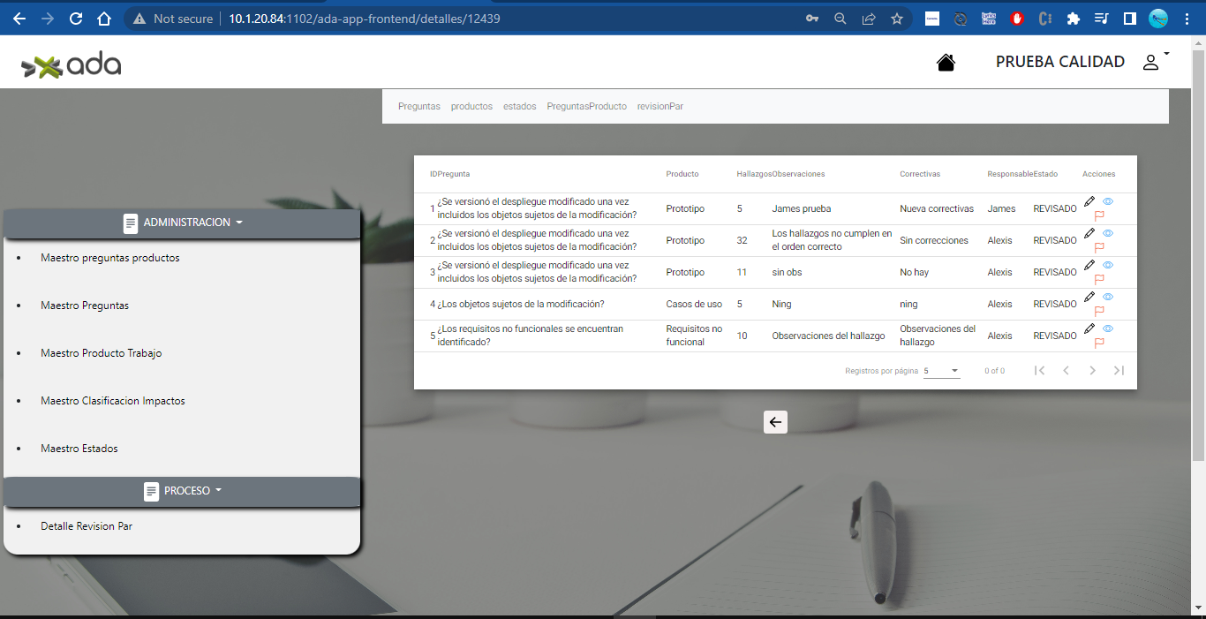Click the back arrow below the table

tap(775, 422)
